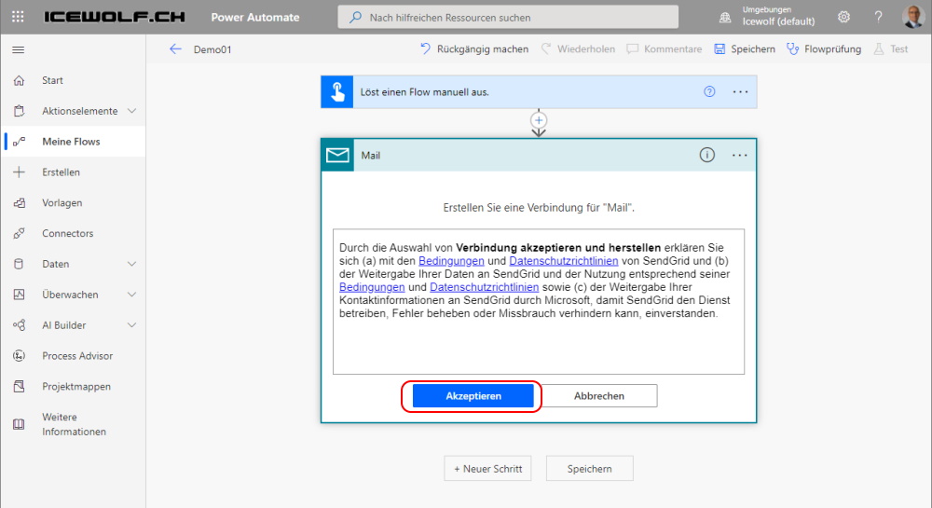This screenshot has height=508, width=932.
Task: Open Kommentare in the toolbar
Action: 664,49
